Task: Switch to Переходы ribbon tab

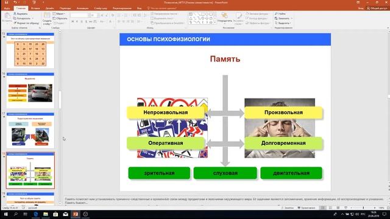Action: (x=65, y=8)
